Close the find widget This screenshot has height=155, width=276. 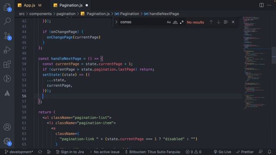pos(233,22)
